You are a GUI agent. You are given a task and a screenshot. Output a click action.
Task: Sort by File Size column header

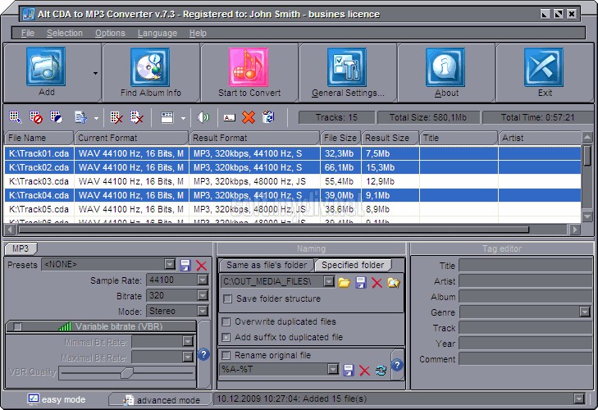click(340, 138)
